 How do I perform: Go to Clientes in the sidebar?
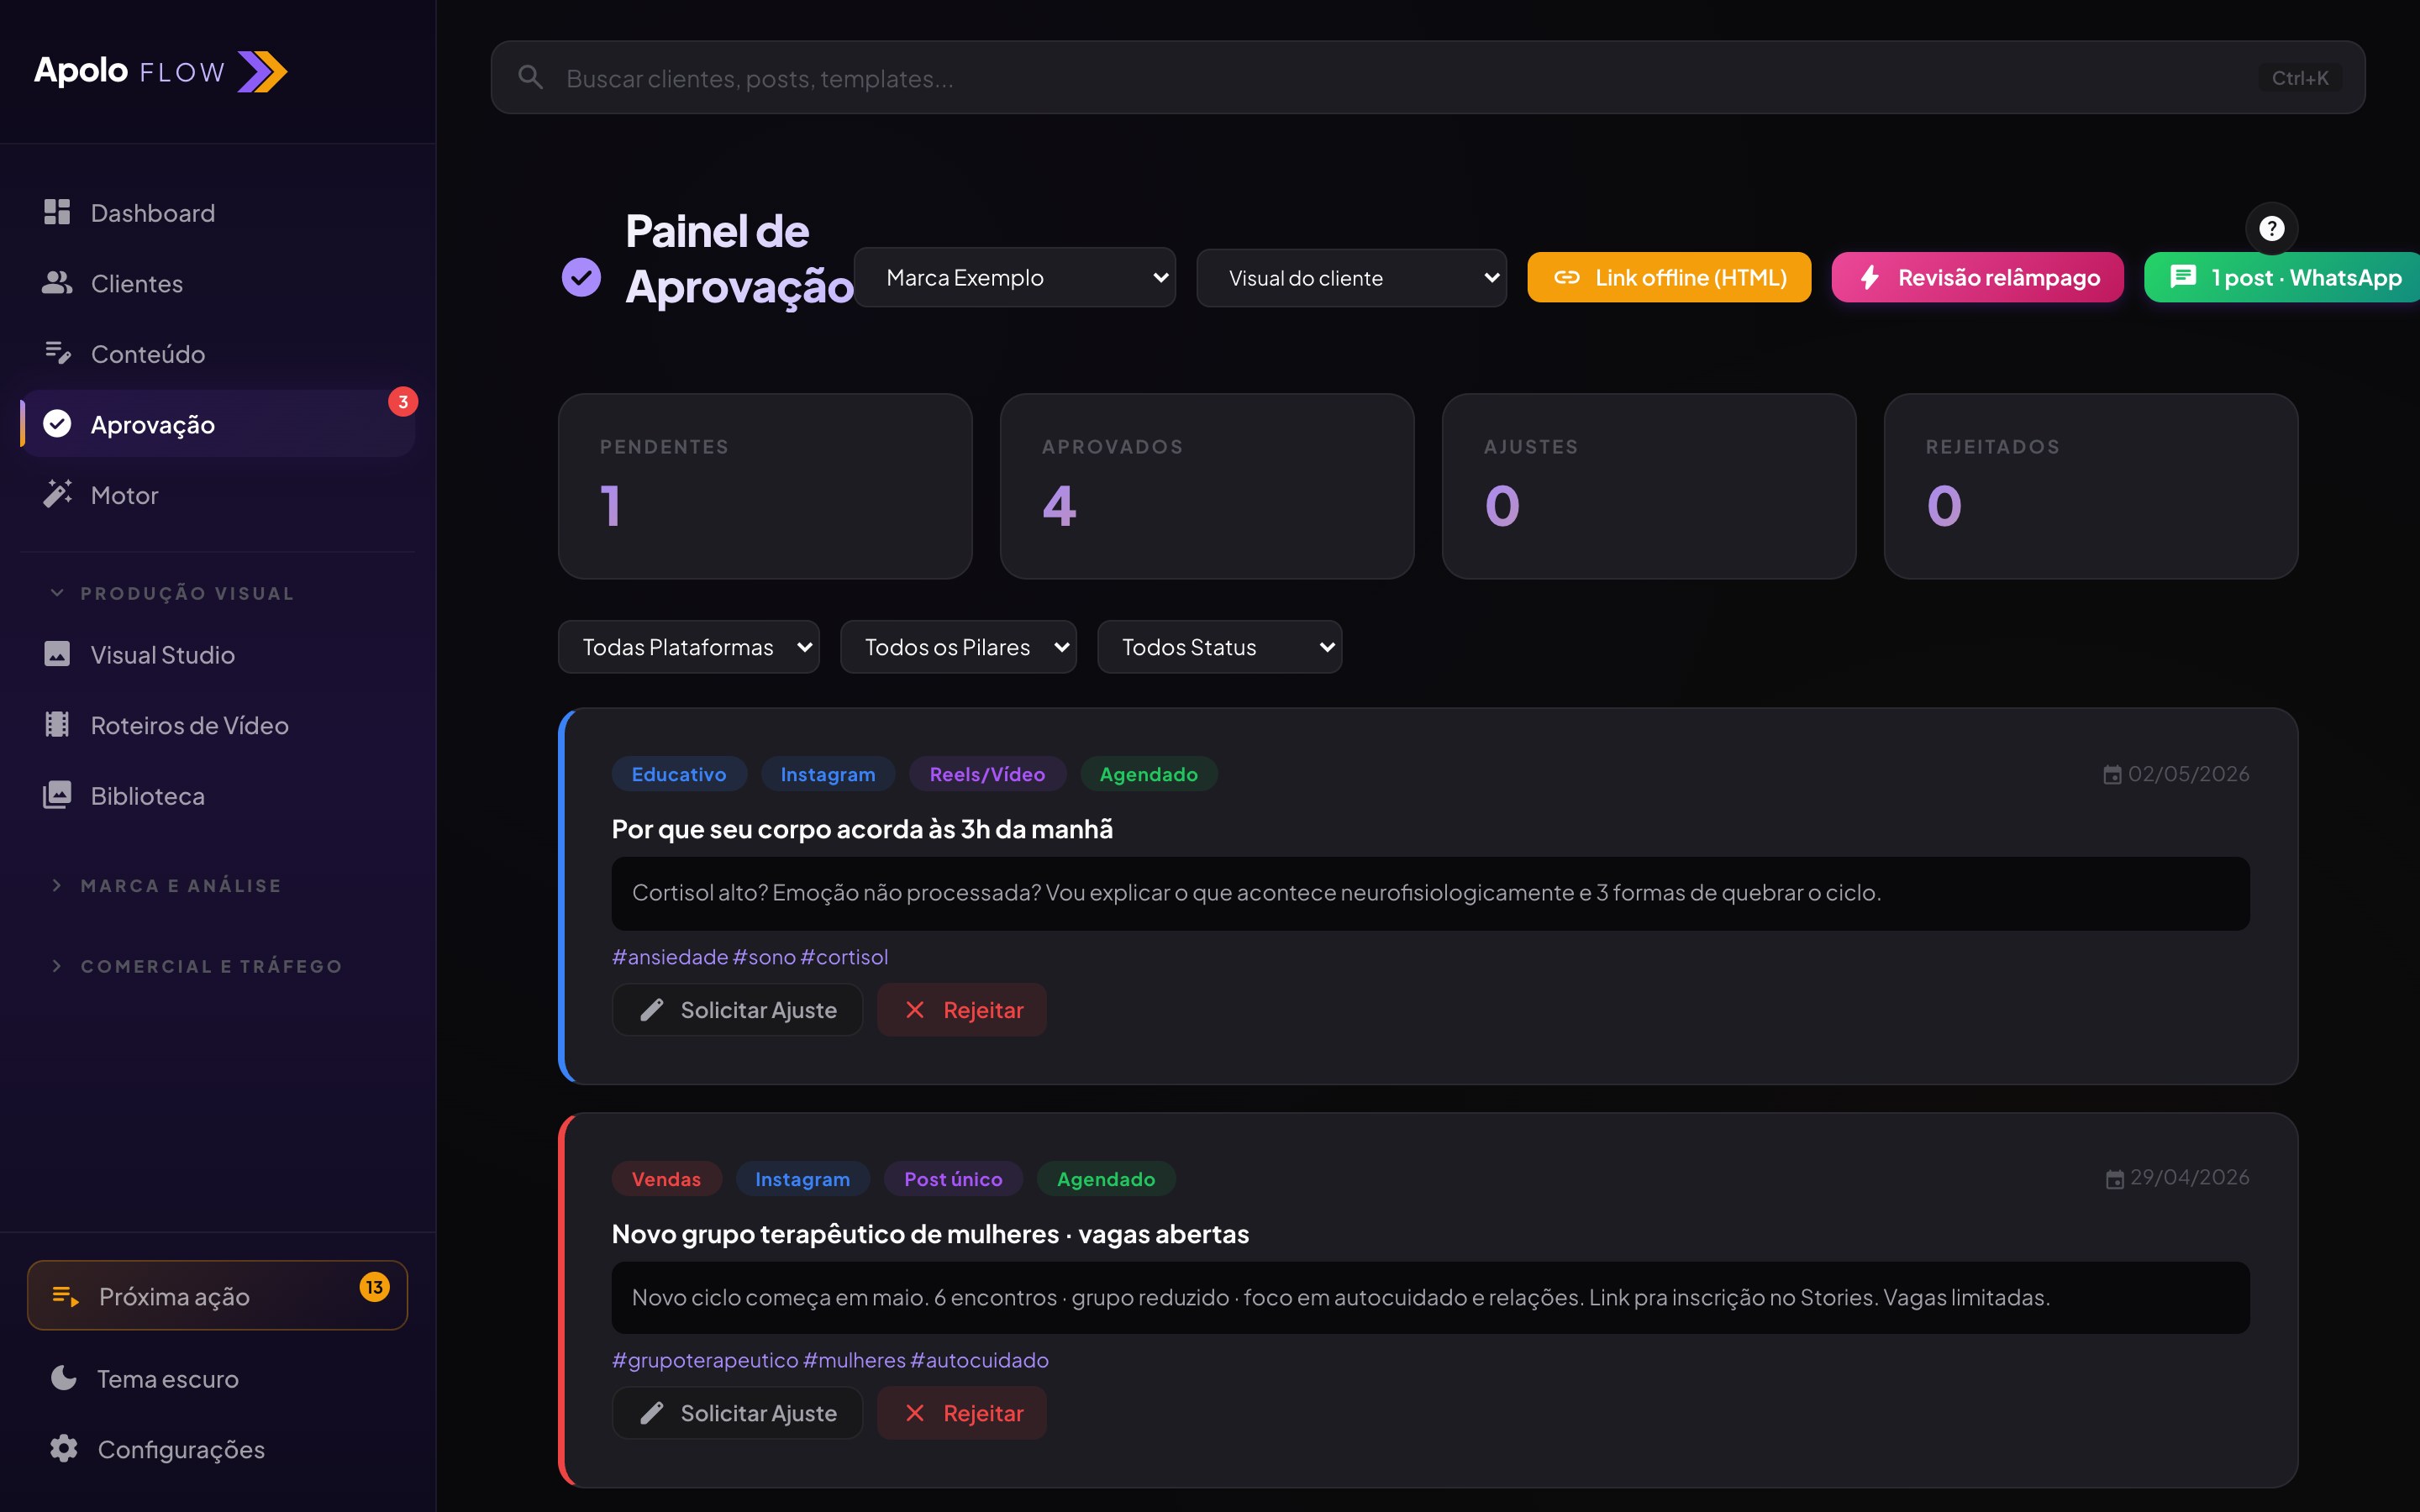click(136, 284)
